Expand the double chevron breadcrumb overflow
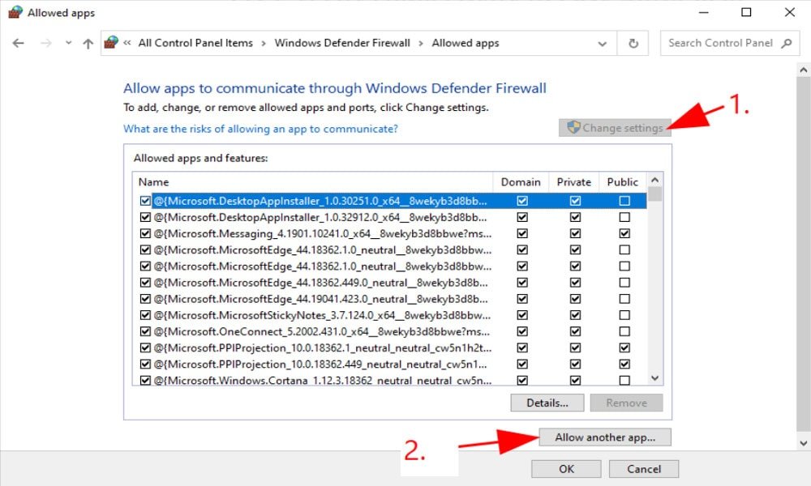 pyautogui.click(x=127, y=44)
